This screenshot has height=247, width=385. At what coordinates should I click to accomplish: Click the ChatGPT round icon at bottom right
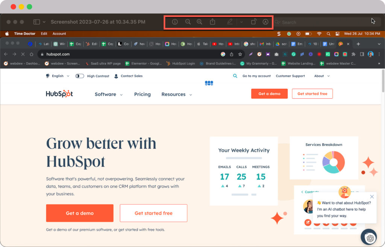[x=370, y=238]
